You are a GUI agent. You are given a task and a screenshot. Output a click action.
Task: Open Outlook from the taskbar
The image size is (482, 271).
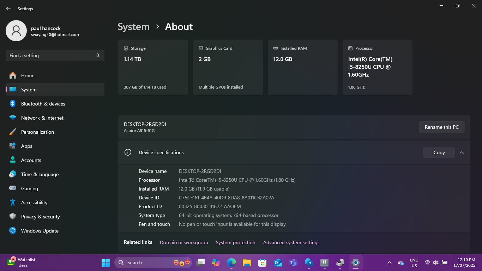coord(278,263)
